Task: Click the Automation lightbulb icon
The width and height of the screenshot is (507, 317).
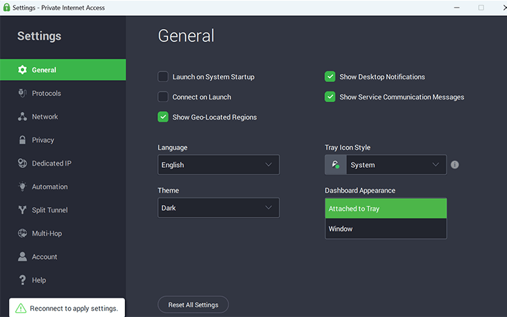Action: click(22, 186)
